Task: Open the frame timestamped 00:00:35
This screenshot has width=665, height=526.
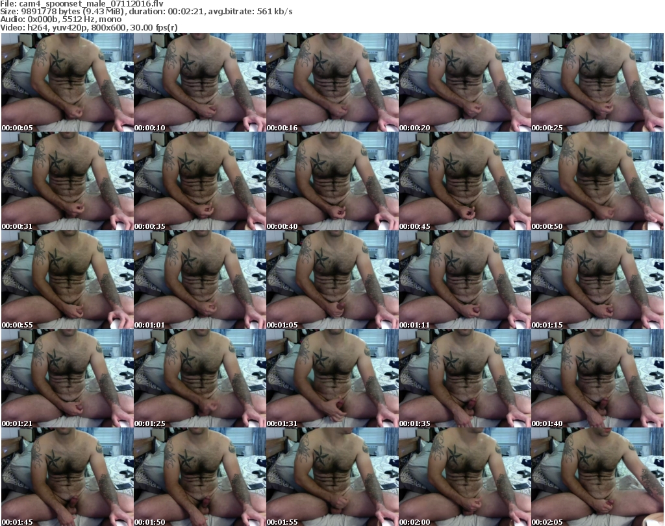Action: coord(200,181)
